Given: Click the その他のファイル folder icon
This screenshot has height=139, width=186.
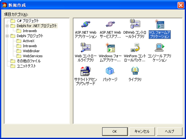Looking at the screenshot, I should click(x=13, y=61).
